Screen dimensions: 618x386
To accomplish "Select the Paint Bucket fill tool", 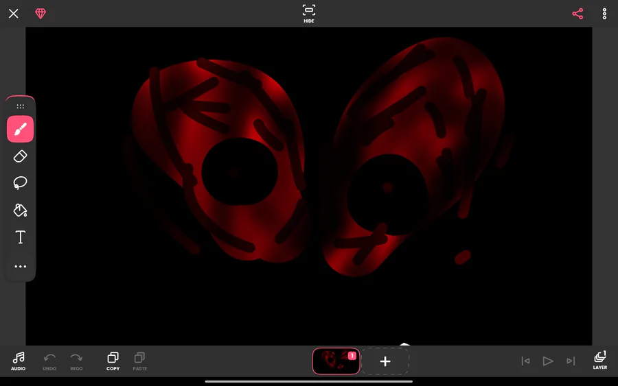I will point(20,210).
